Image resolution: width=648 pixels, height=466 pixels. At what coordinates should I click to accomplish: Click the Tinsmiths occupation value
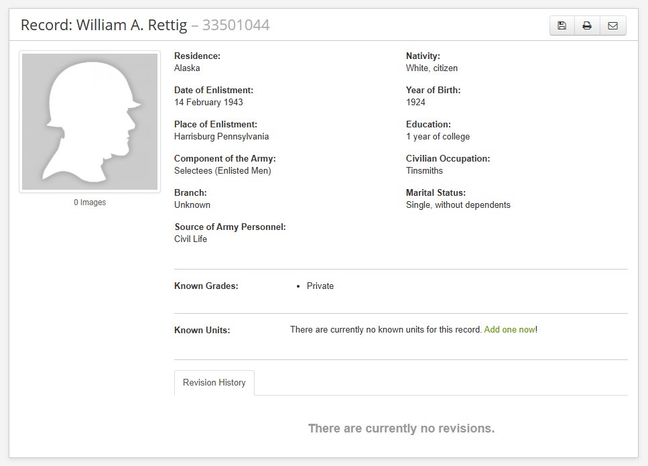tap(424, 171)
